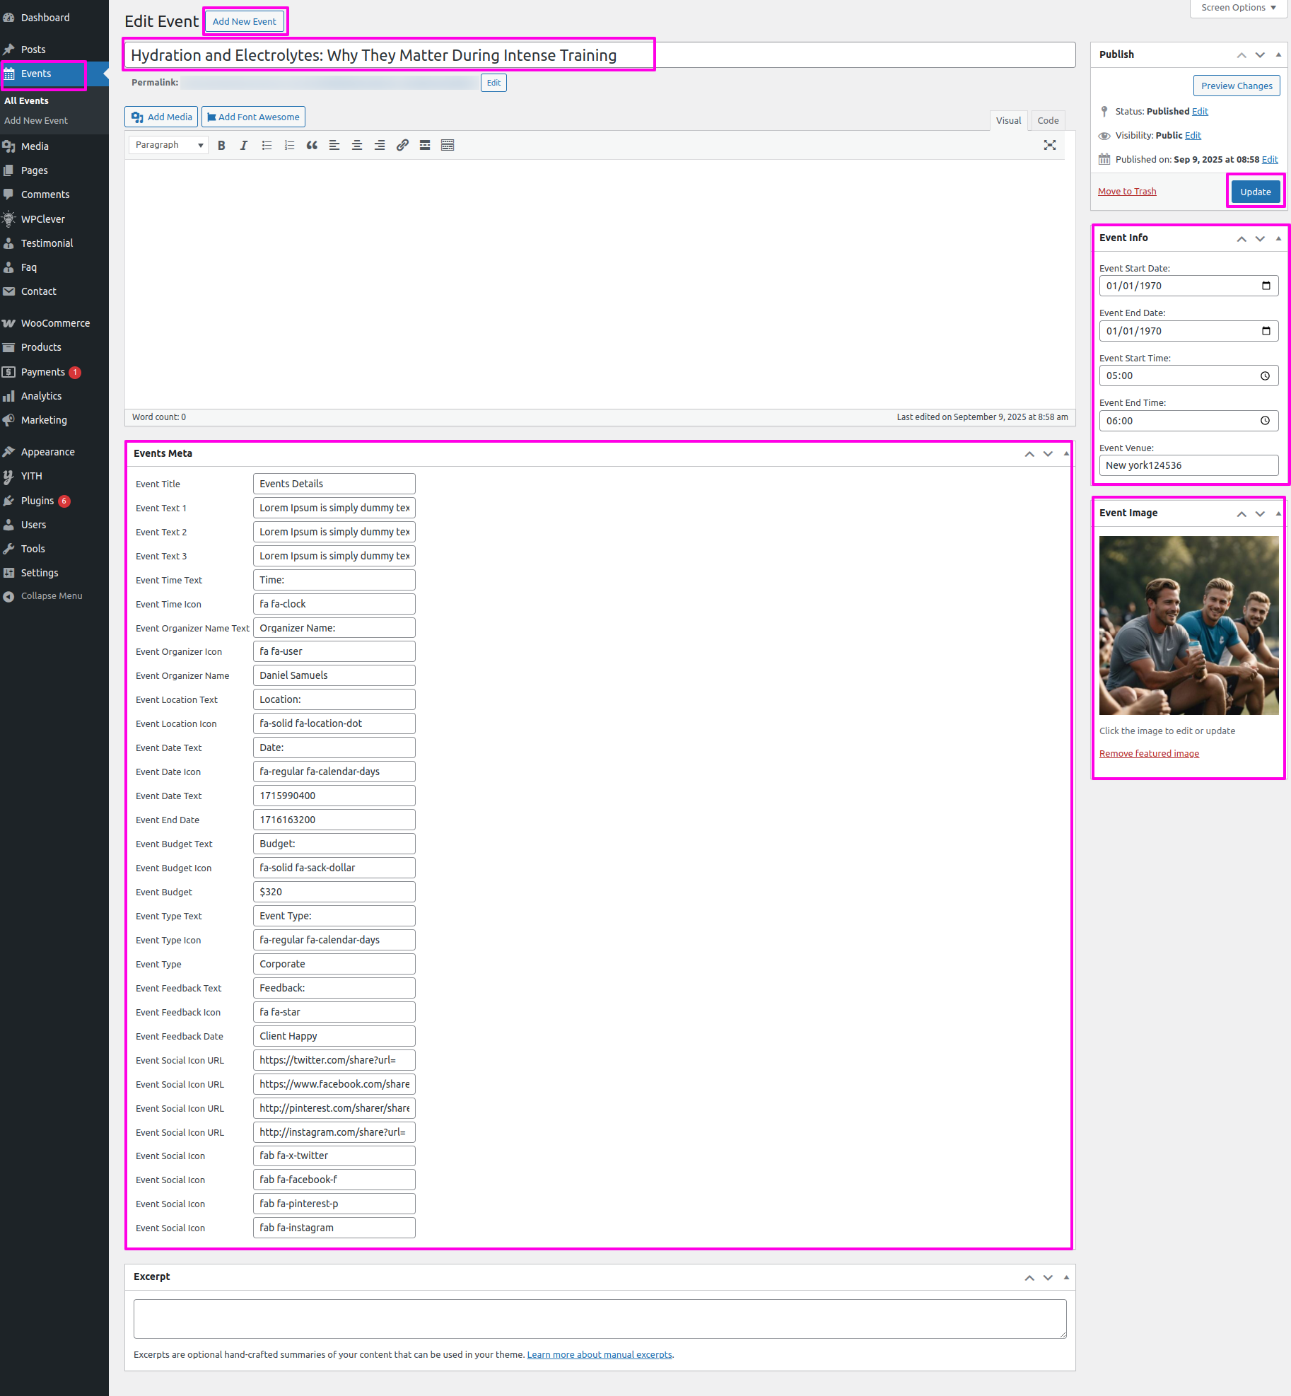The width and height of the screenshot is (1291, 1396).
Task: Enable fullscreen distraction-free editor mode
Action: pos(1049,145)
